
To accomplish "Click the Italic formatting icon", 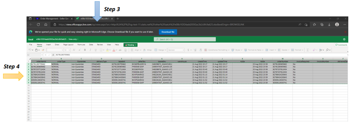I will tap(90, 50).
